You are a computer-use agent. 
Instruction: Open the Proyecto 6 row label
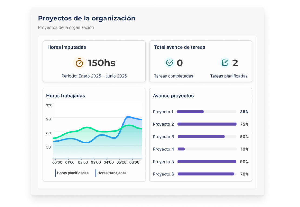163,174
